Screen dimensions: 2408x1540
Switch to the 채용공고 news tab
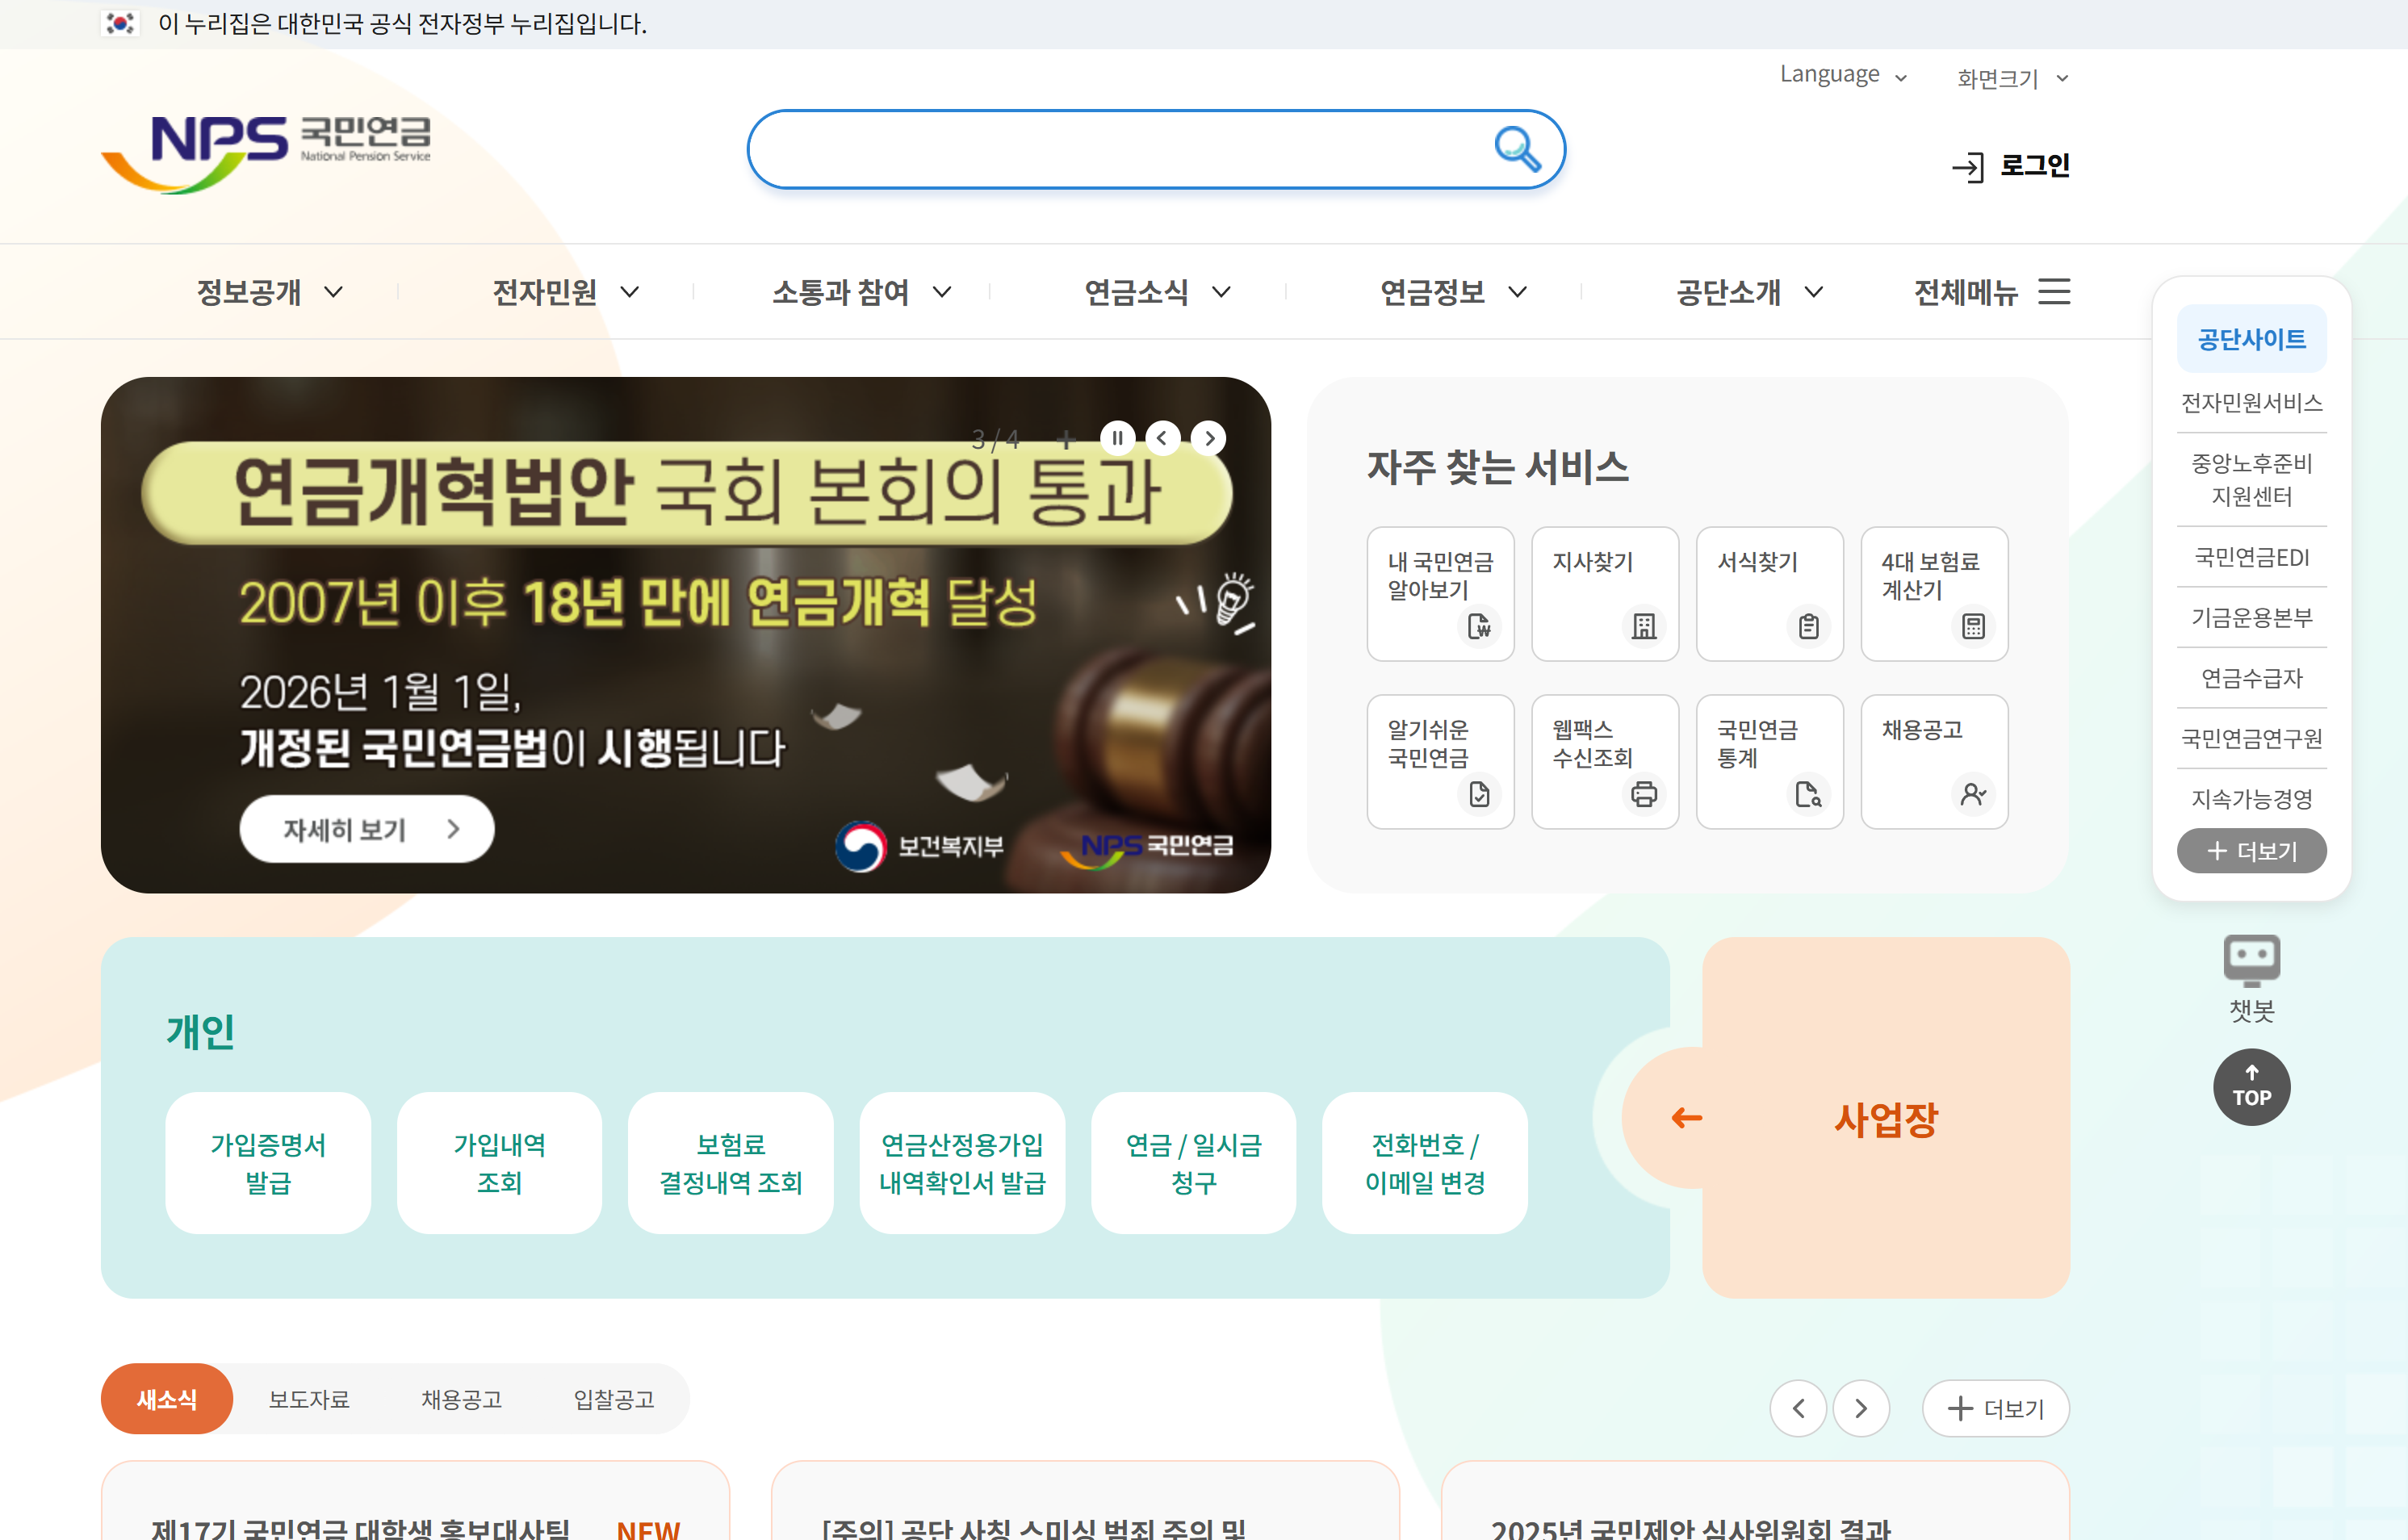point(461,1399)
